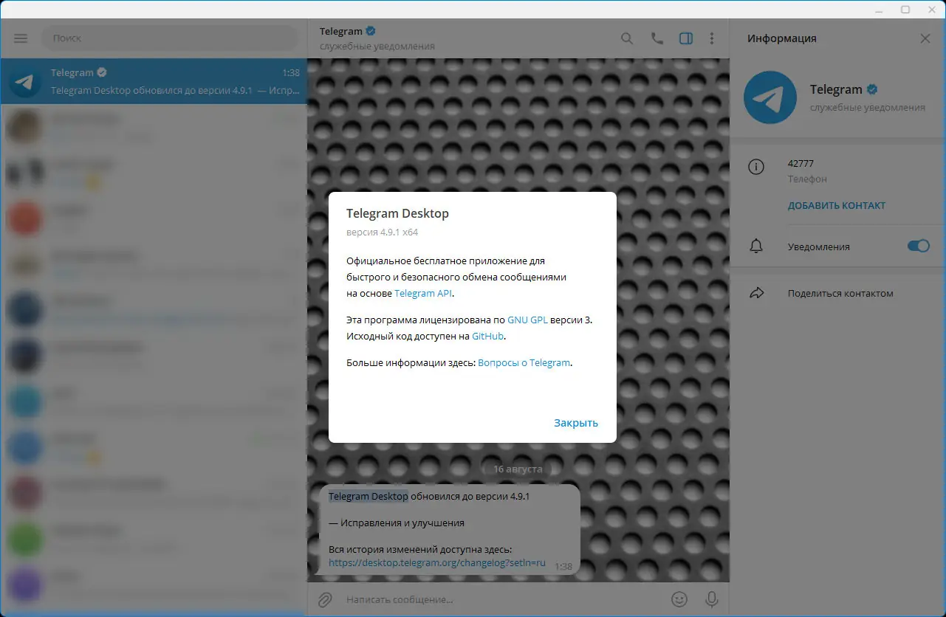The width and height of the screenshot is (946, 617).
Task: Open the desktop.telegram.org changelog link
Action: coord(437,562)
